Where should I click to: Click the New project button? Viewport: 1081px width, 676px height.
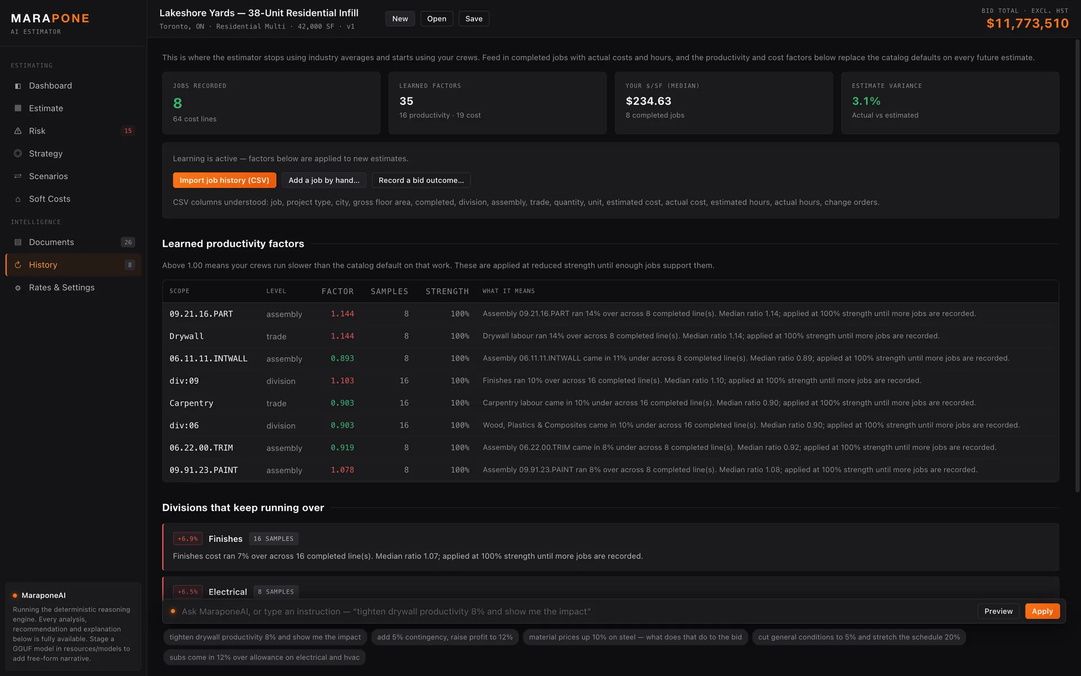pos(400,19)
